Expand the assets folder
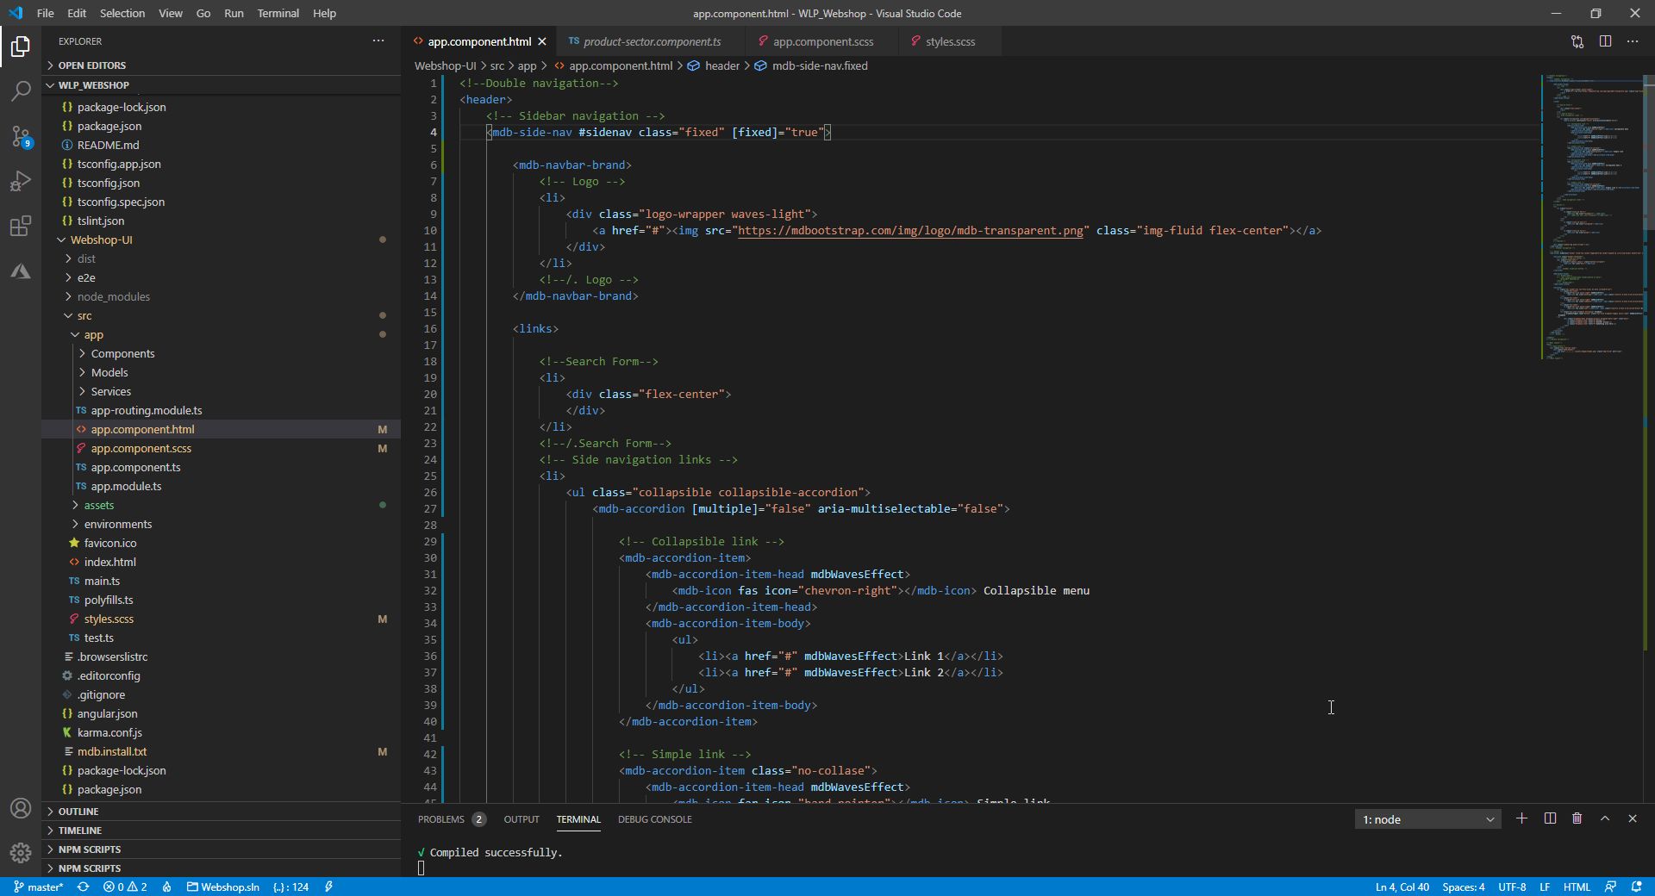The width and height of the screenshot is (1655, 896). 99,505
